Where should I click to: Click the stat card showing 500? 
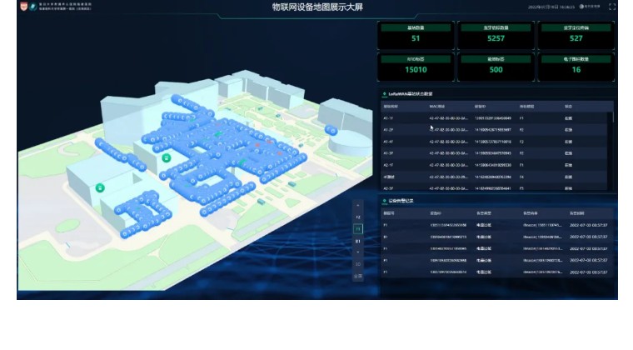coord(496,66)
